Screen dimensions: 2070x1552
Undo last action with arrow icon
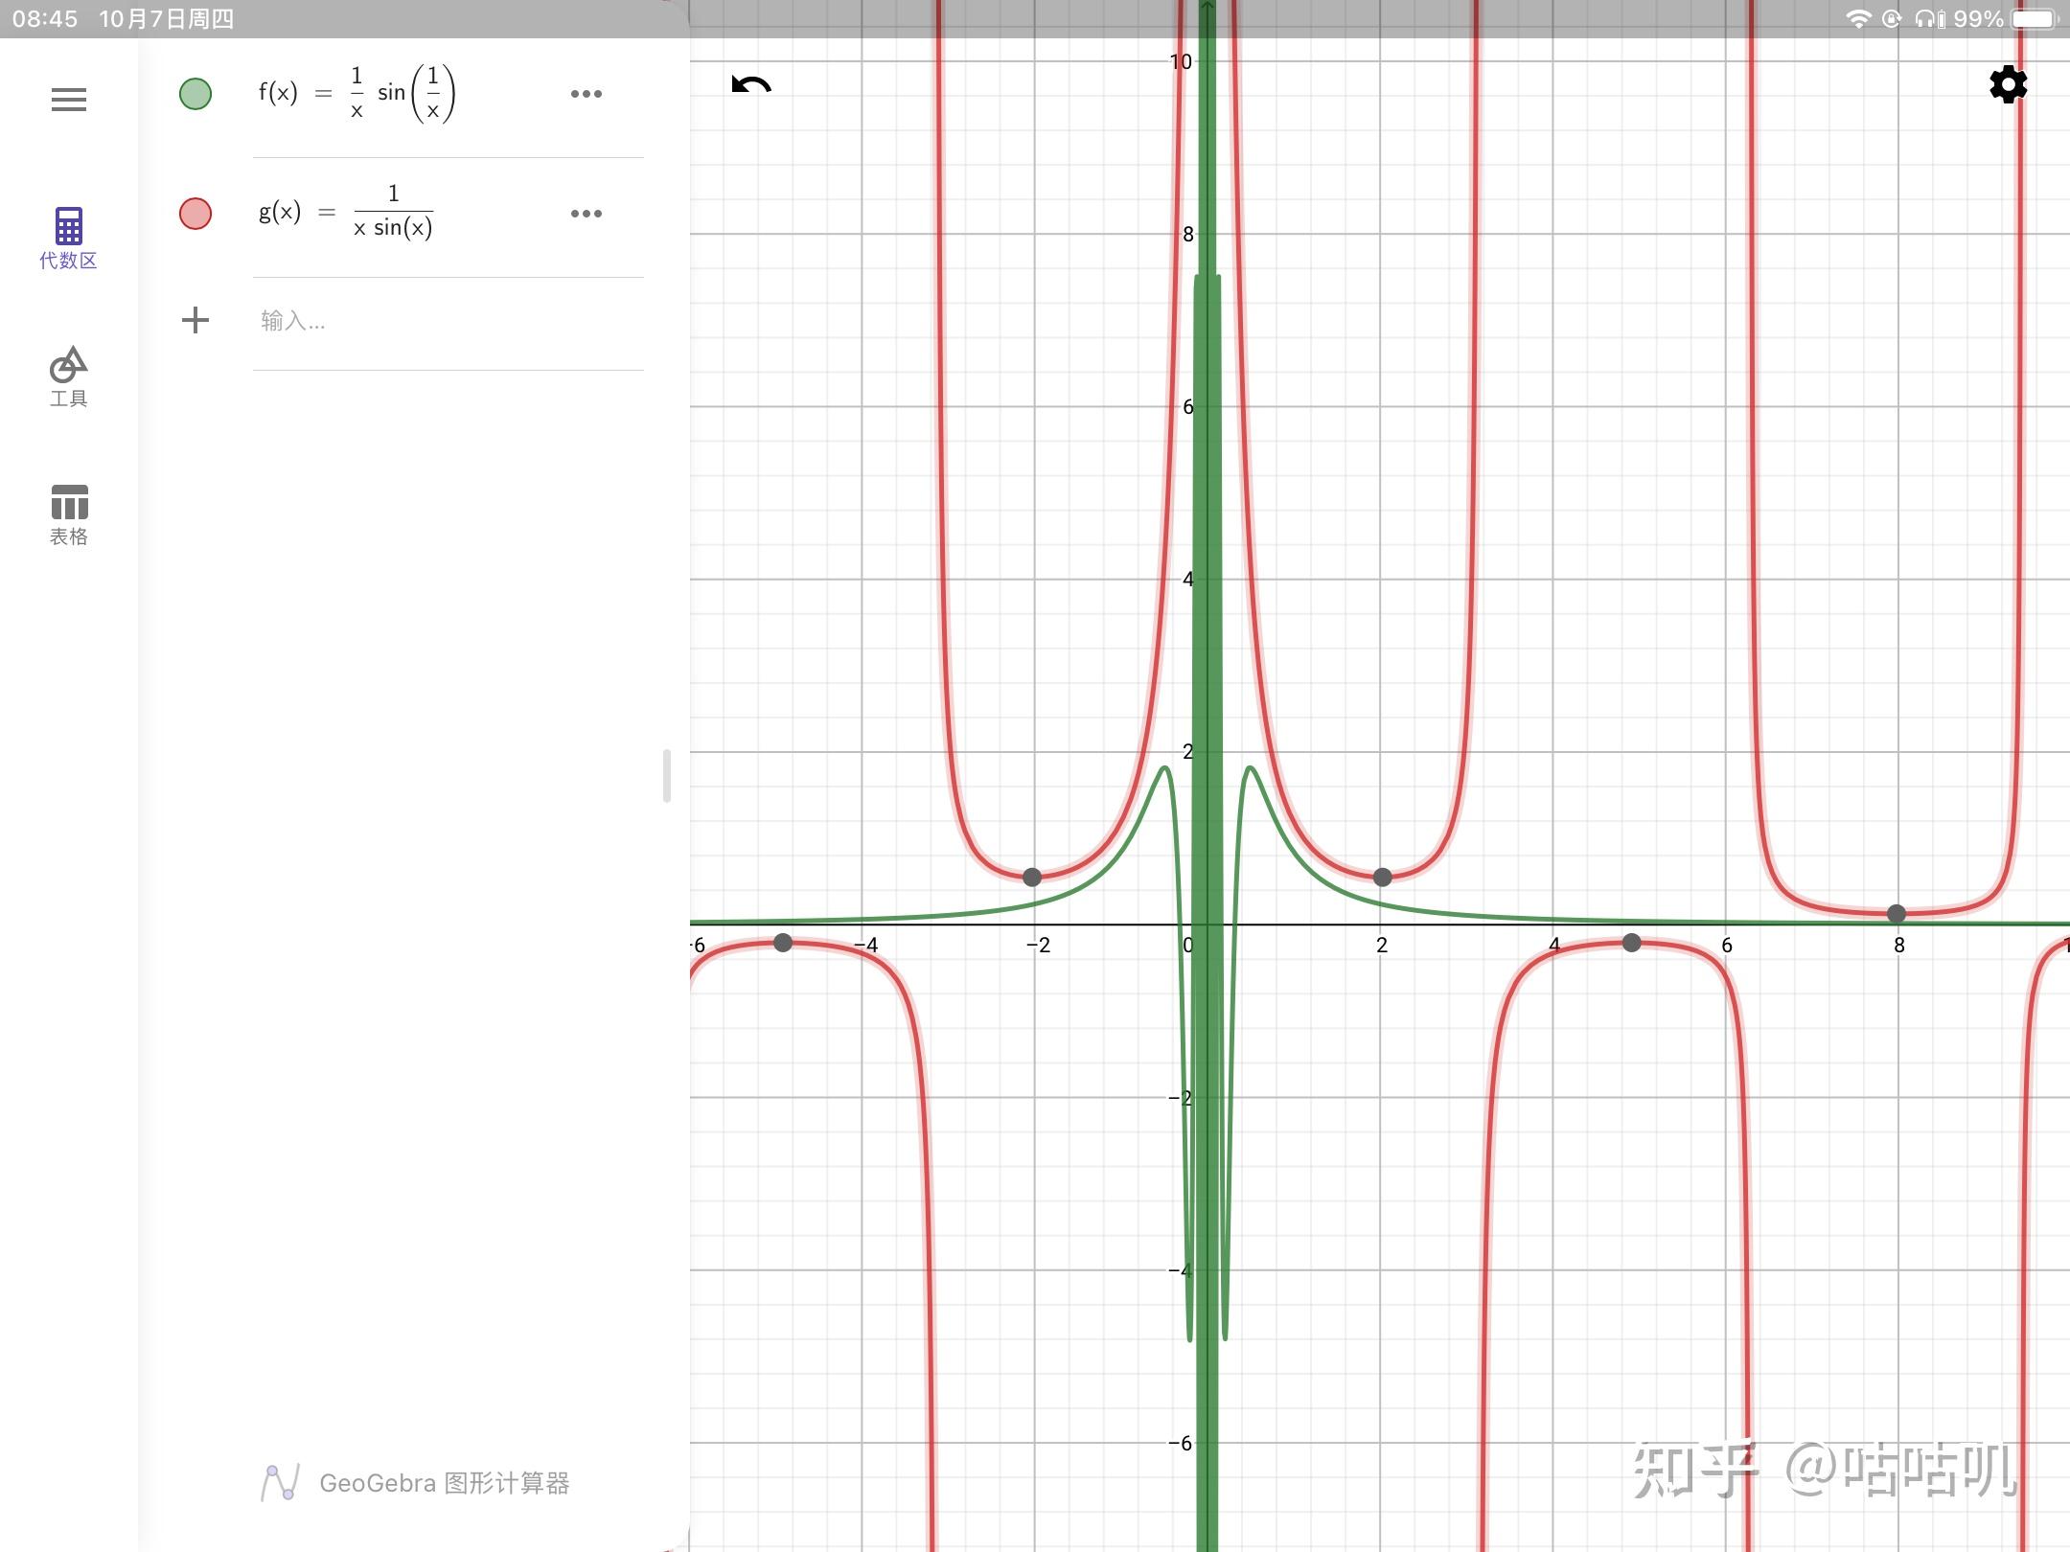(751, 85)
